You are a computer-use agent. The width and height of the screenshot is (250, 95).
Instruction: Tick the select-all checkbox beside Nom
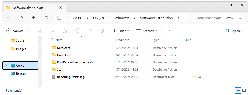tap(51, 40)
